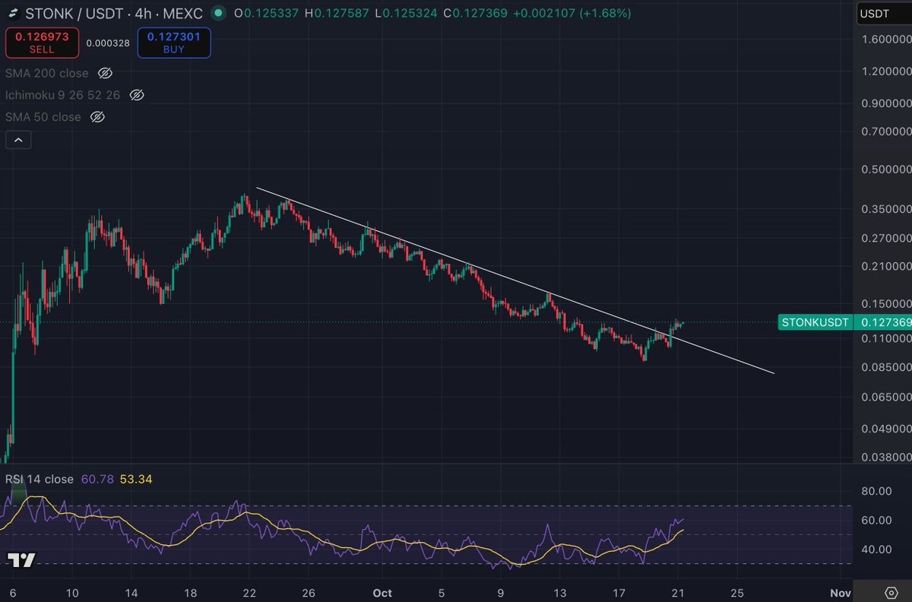Click the 80.00 RSI scale label

tap(876, 491)
